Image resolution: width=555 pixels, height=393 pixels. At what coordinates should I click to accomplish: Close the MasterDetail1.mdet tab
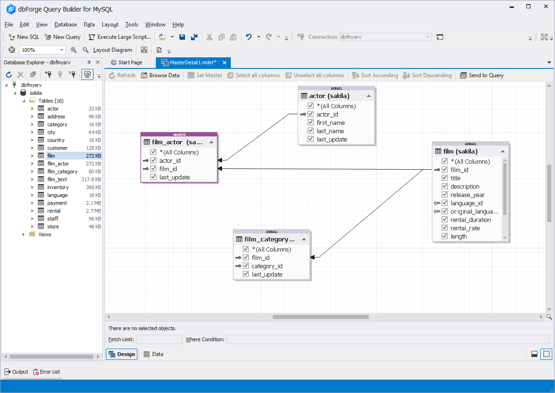tap(225, 62)
